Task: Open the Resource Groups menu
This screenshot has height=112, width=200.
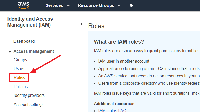Action: pos(96,6)
